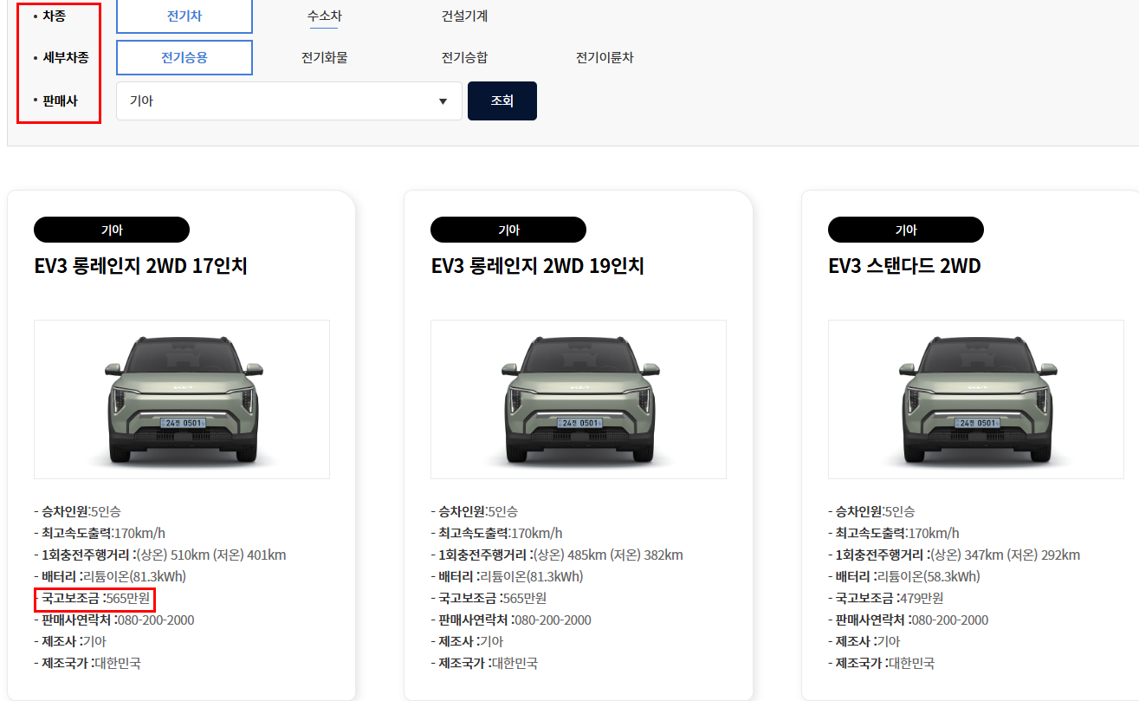
Task: Click 제조사 기아 on 19인치 card
Action: click(467, 641)
